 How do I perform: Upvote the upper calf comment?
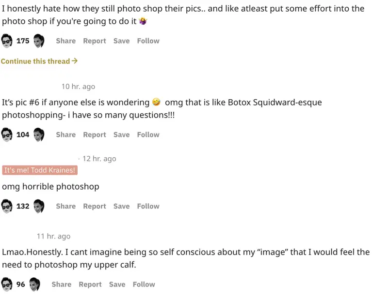pyautogui.click(x=7, y=285)
